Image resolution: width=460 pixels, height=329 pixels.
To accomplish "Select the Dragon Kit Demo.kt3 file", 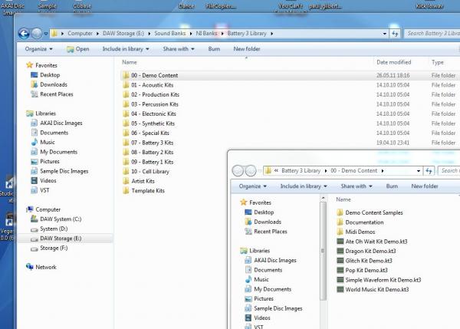I will pos(370,251).
